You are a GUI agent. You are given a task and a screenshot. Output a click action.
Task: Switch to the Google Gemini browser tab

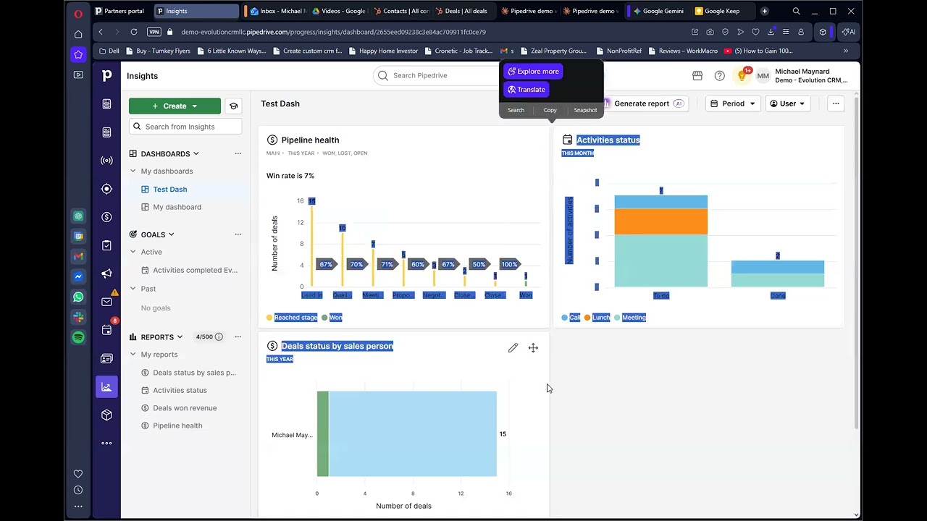tap(658, 11)
